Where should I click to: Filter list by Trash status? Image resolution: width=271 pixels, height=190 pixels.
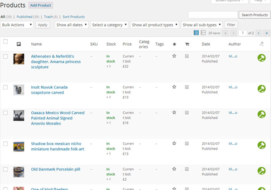pos(48,17)
